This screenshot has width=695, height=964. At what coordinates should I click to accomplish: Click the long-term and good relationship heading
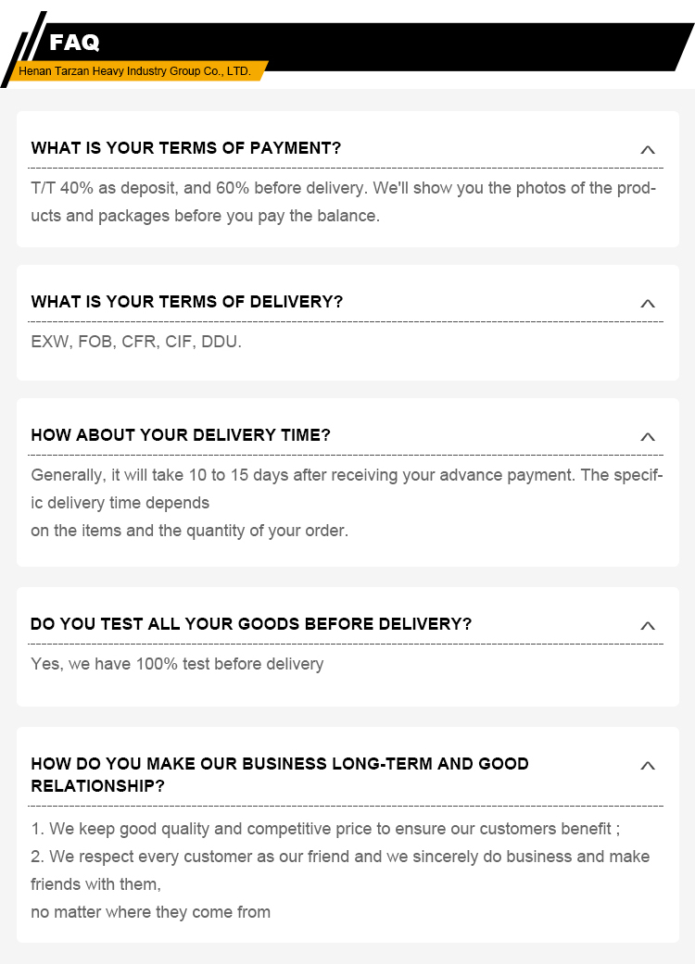coord(280,775)
